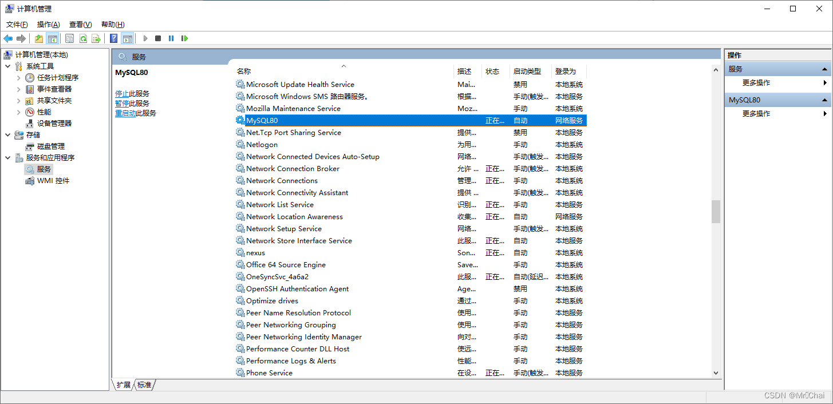
Task: Open the Properties toolbar icon
Action: click(70, 38)
